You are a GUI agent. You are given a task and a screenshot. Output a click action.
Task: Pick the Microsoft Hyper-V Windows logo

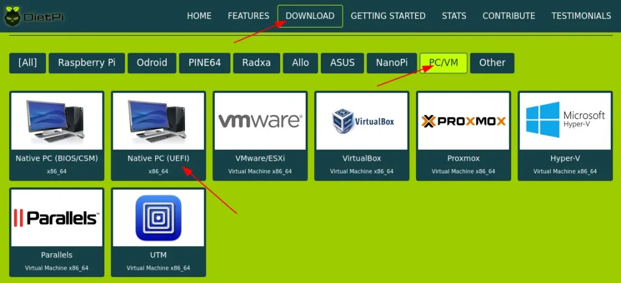[x=542, y=119]
